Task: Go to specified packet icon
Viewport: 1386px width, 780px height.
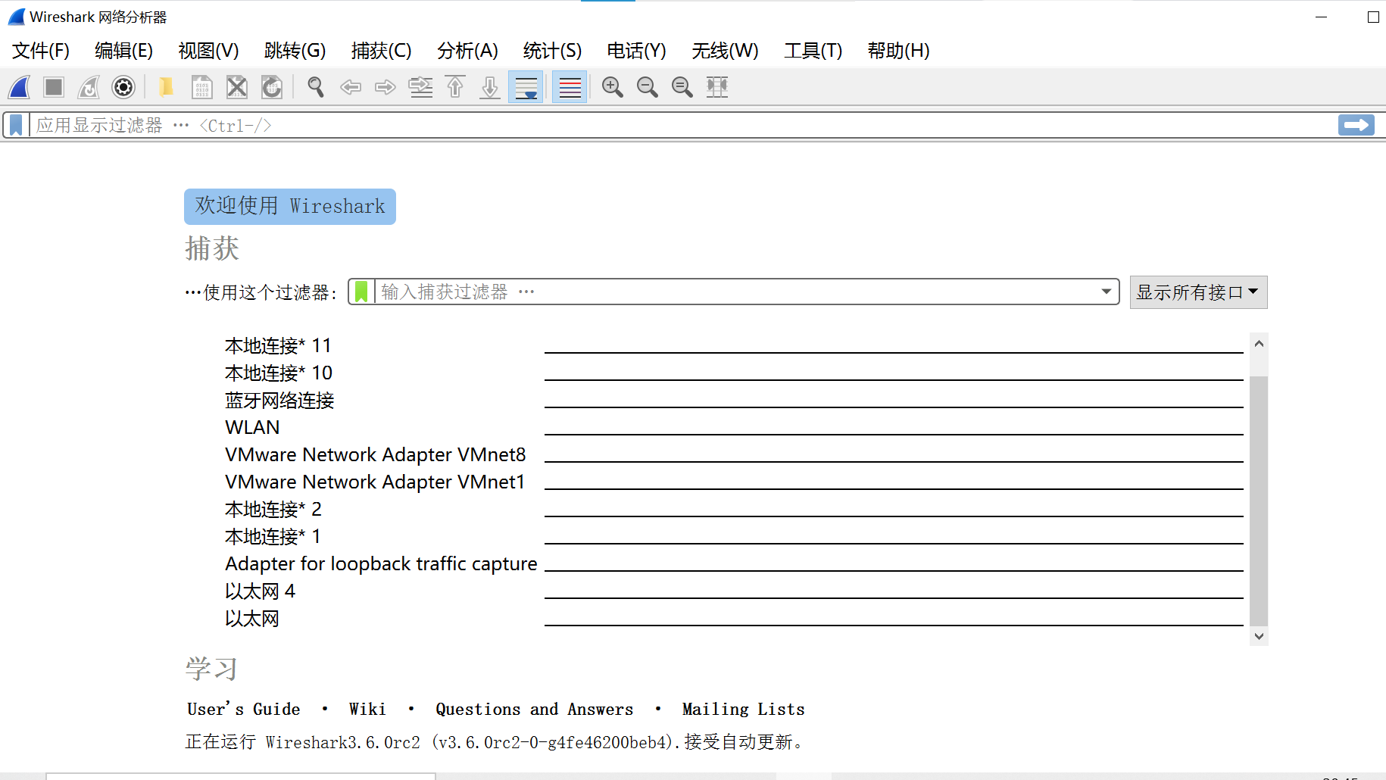Action: pos(420,87)
